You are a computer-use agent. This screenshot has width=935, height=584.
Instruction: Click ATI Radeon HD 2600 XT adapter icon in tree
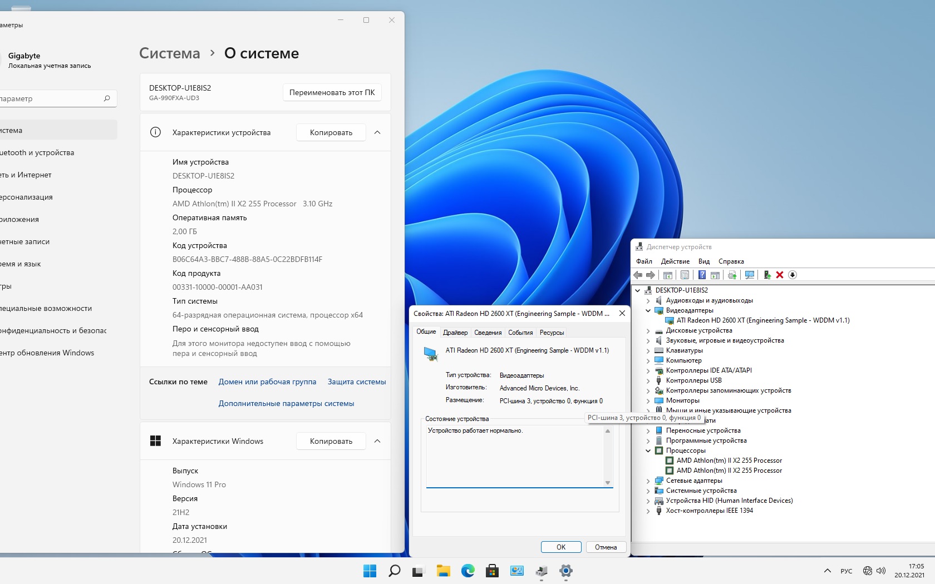[670, 320]
